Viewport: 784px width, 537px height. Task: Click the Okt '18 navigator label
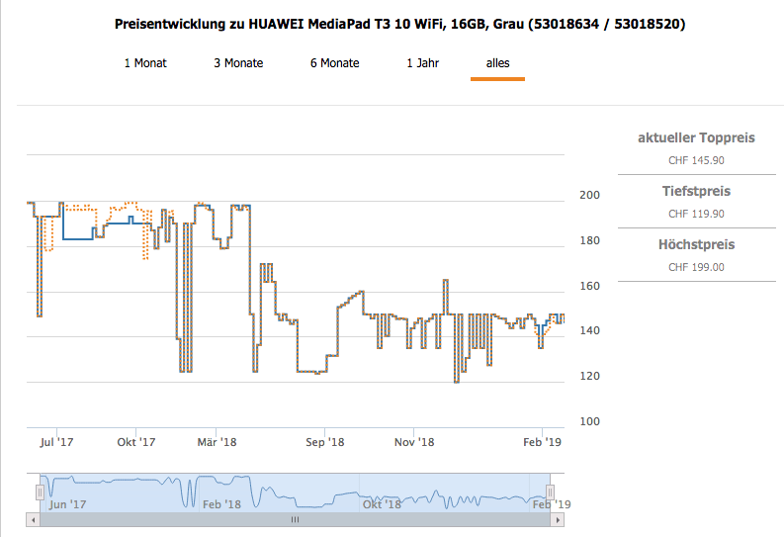pyautogui.click(x=382, y=504)
